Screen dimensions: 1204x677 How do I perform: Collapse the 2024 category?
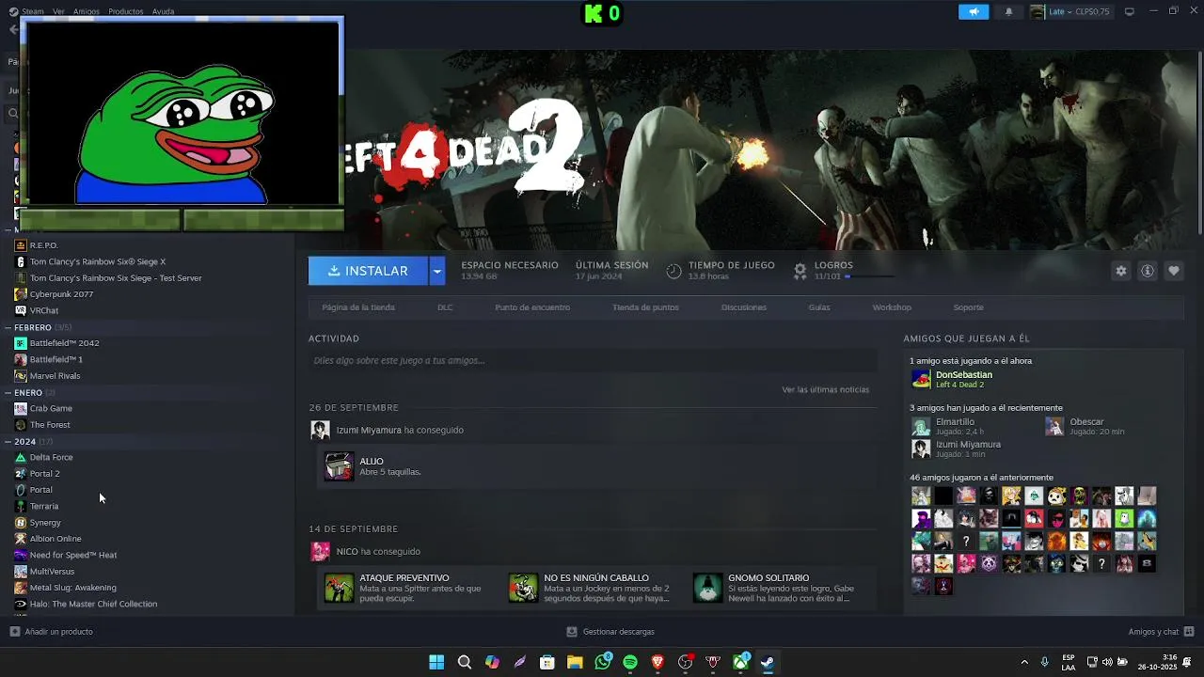tap(8, 441)
